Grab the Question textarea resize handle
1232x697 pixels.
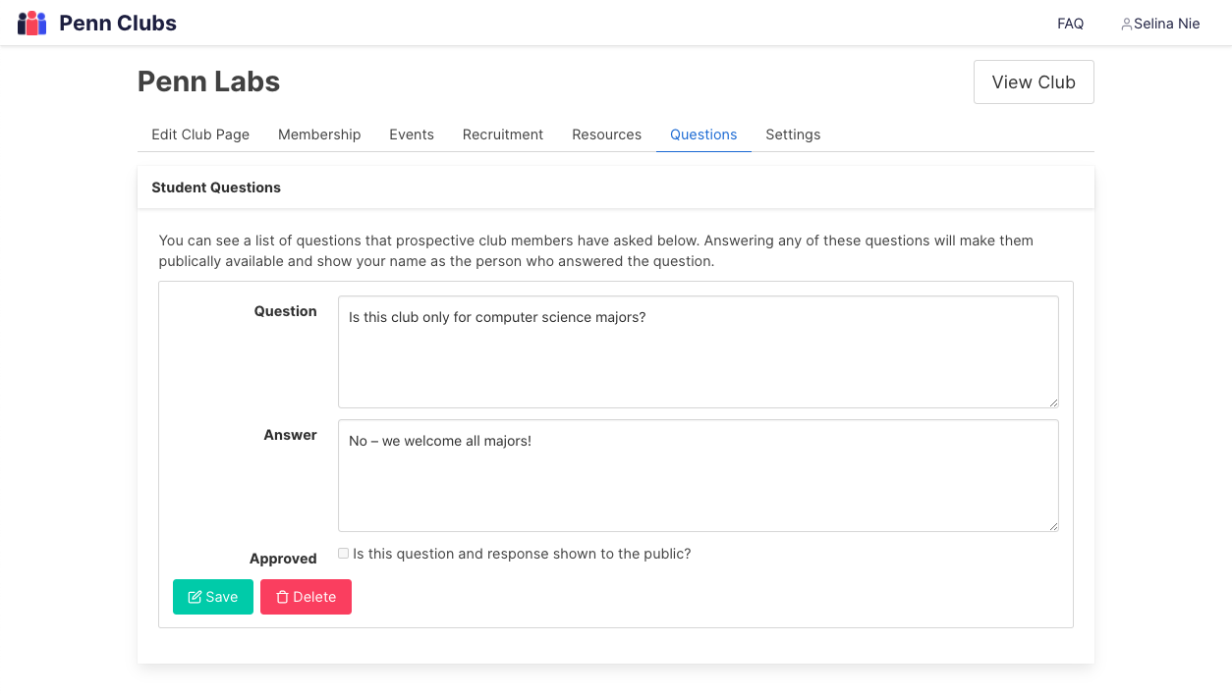click(1053, 402)
